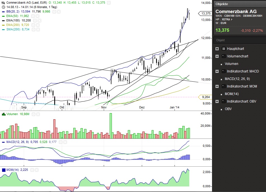
Task: Click the green EMA(50) color marker
Action: (3, 16)
